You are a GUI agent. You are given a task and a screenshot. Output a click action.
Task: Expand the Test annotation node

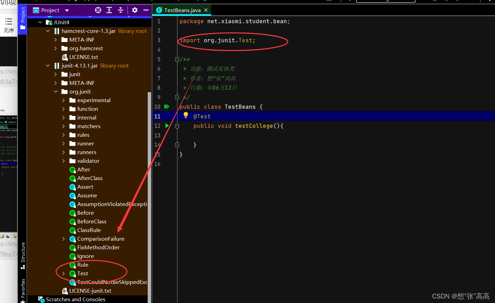[63, 273]
